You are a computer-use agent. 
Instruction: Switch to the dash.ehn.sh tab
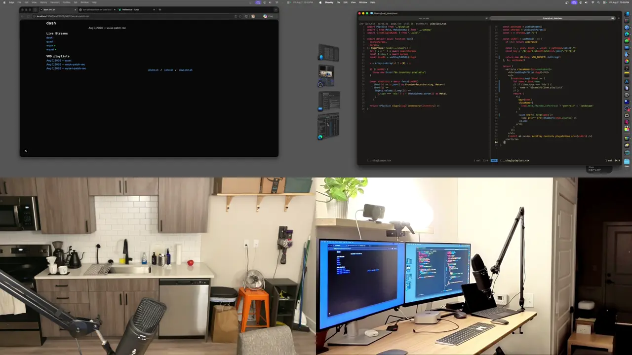tap(58, 10)
